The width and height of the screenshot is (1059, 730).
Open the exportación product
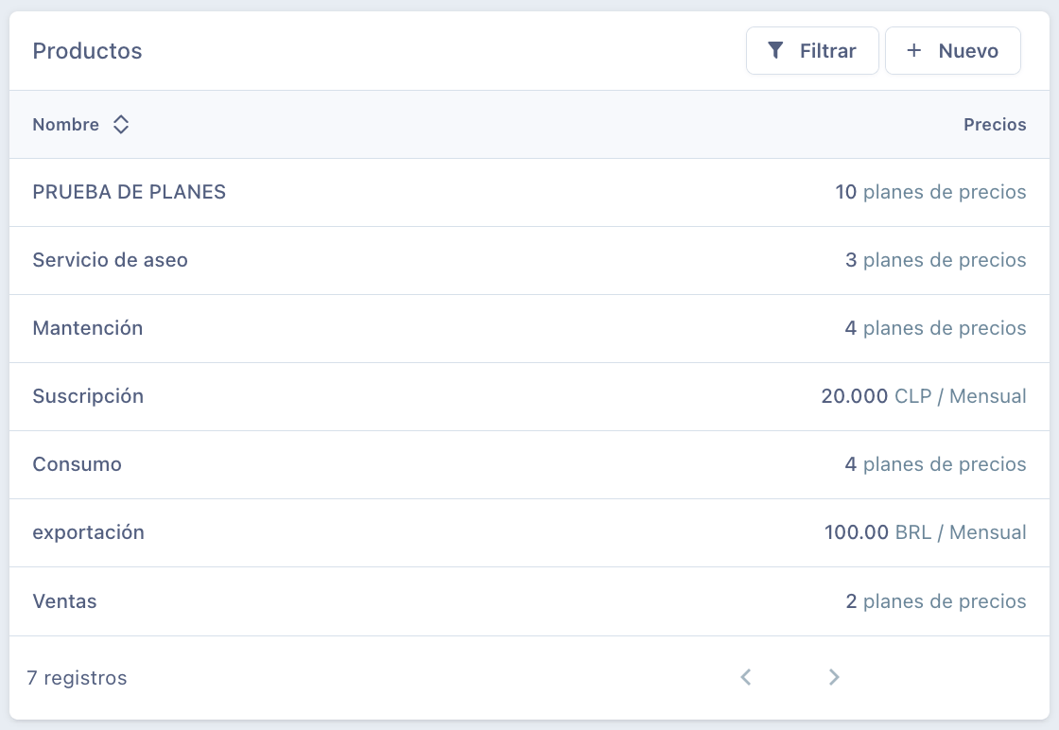click(x=89, y=532)
